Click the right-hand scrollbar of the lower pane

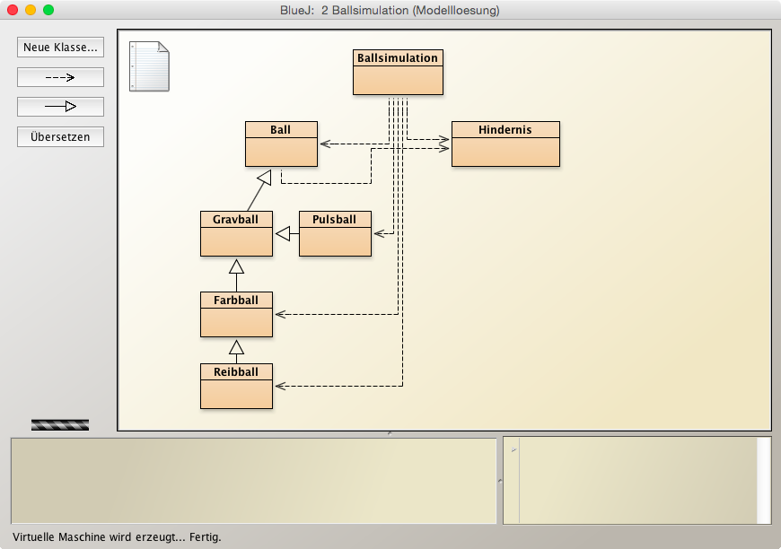coord(763,480)
